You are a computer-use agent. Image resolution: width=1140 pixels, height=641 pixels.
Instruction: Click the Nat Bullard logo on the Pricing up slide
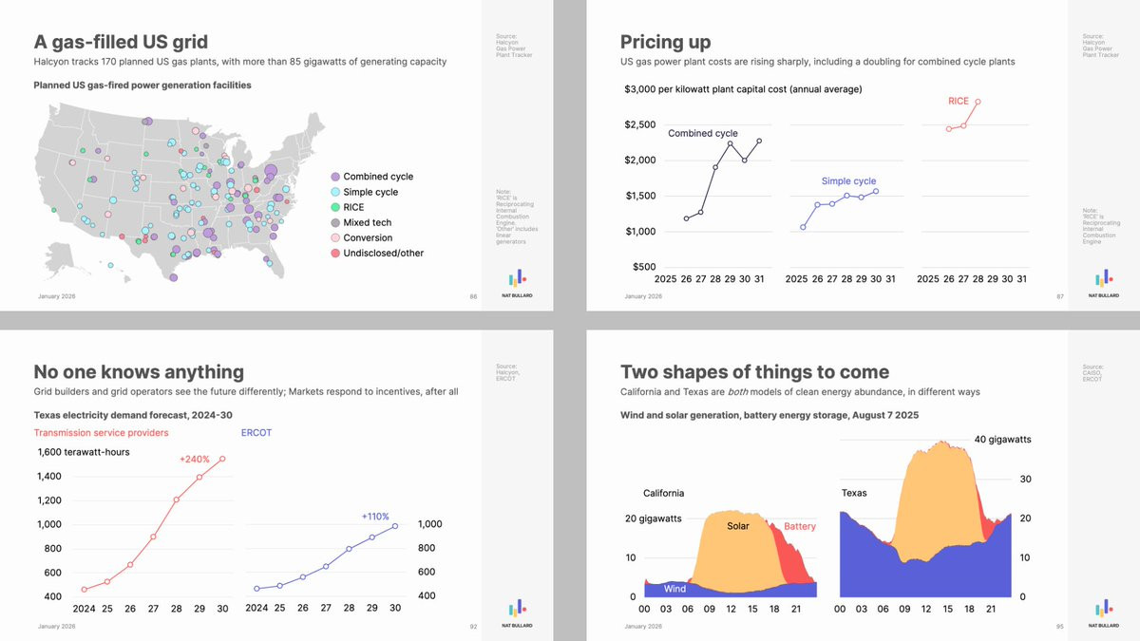pyautogui.click(x=1104, y=283)
